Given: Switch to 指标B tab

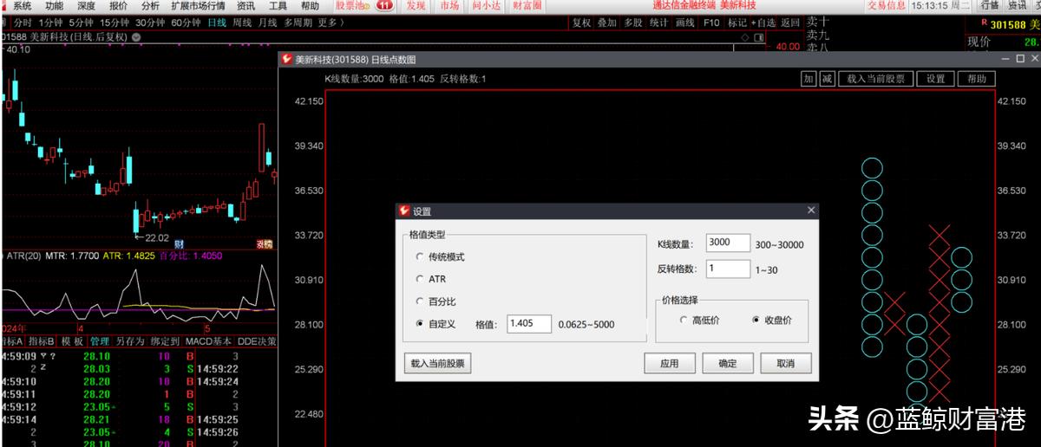Looking at the screenshot, I should click(41, 341).
